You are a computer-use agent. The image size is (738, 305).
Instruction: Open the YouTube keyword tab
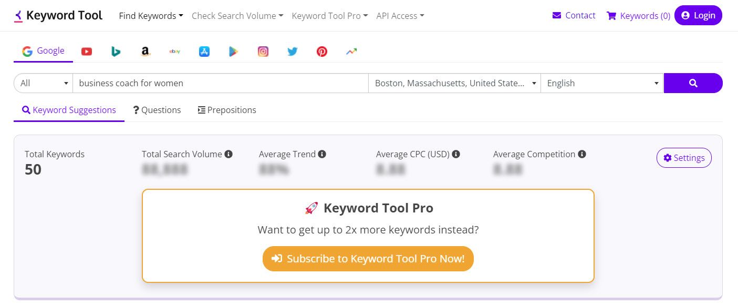tap(87, 52)
